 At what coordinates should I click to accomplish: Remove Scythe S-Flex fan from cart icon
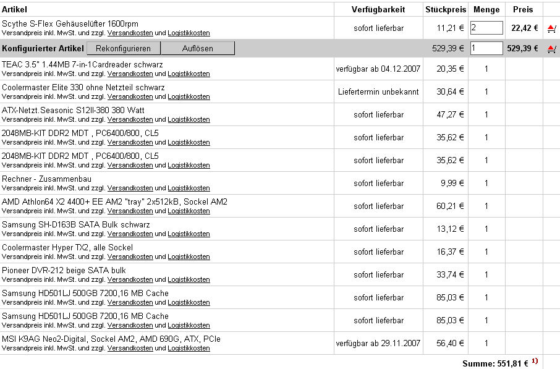[551, 28]
